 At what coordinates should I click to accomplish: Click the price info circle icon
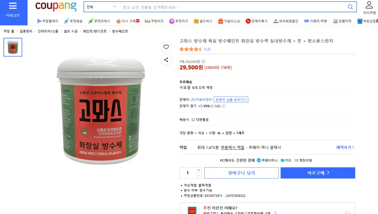click(x=203, y=62)
